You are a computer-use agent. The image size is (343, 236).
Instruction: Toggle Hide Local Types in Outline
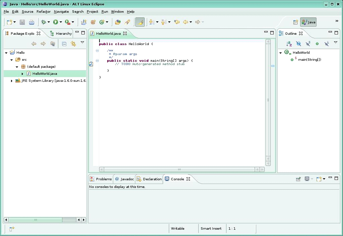(327, 44)
